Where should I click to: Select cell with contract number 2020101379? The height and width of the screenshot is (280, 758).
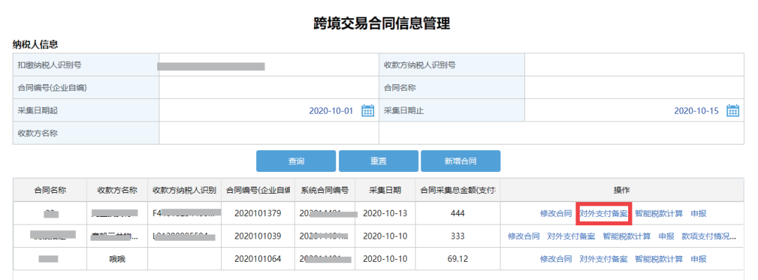tap(258, 213)
